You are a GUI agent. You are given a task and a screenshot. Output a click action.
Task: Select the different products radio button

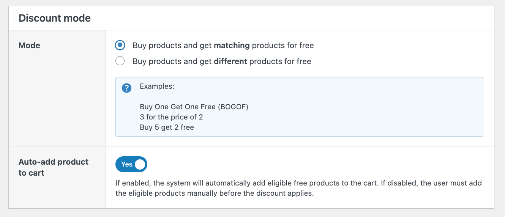(x=120, y=61)
